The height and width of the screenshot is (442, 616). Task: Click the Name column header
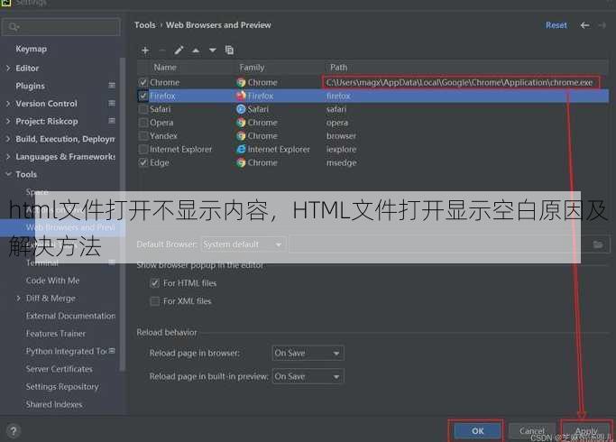coord(165,68)
